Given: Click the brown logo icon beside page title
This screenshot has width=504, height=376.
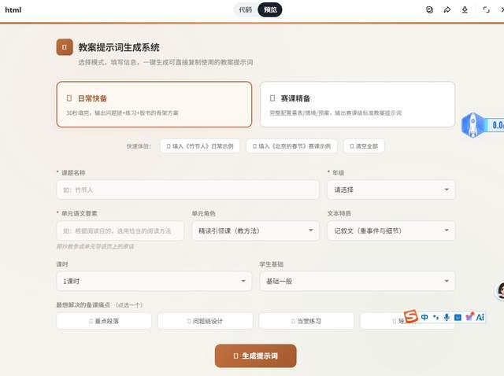Looking at the screenshot, I should click(65, 47).
